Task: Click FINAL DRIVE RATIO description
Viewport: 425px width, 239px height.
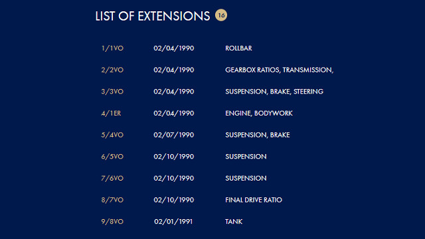Action: click(254, 200)
